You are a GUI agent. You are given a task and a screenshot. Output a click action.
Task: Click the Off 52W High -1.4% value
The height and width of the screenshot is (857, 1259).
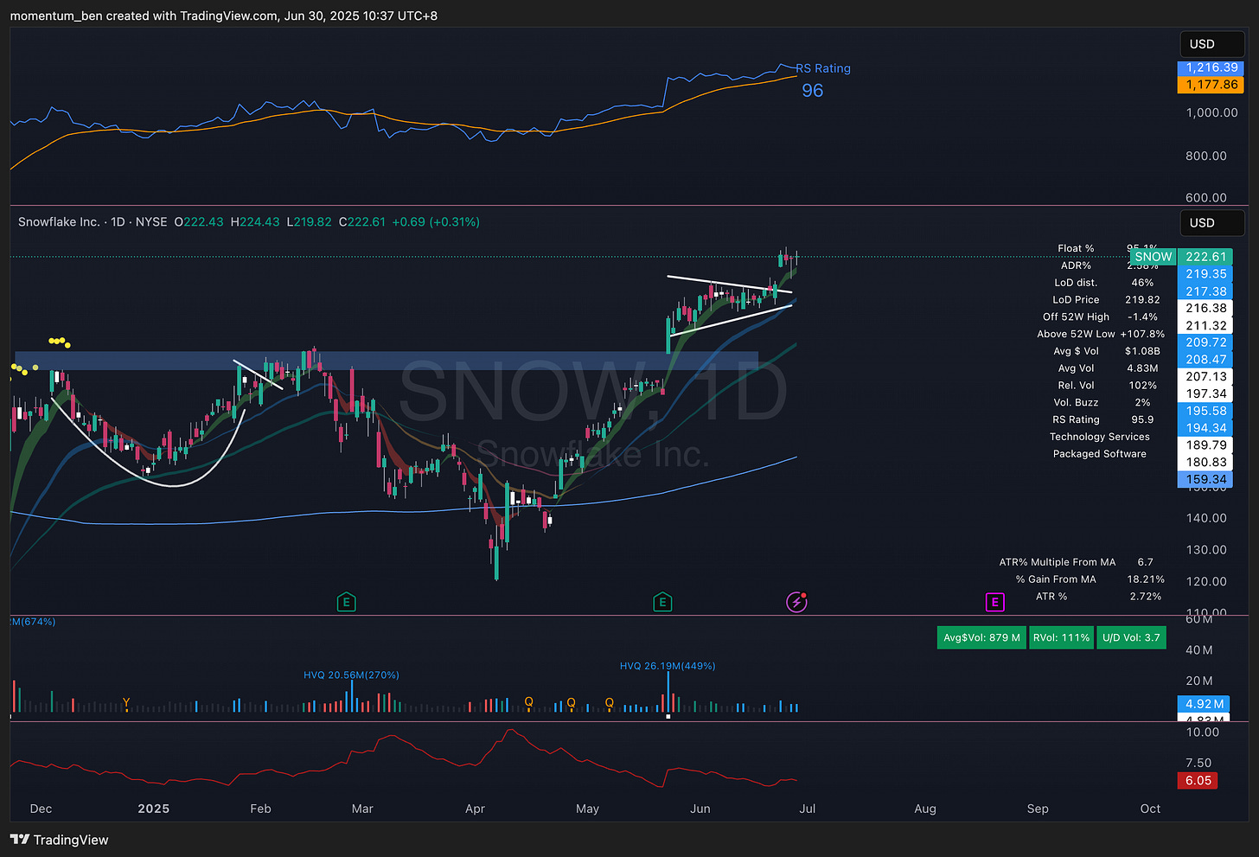[1142, 317]
